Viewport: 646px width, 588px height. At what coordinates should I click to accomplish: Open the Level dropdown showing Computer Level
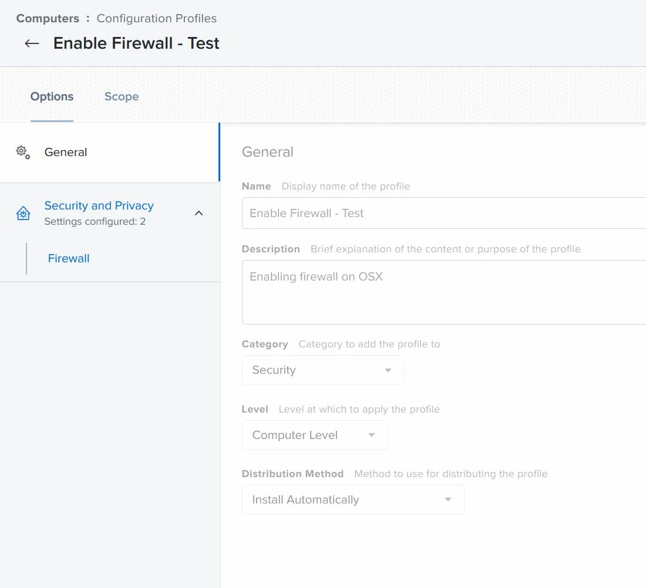tap(315, 435)
